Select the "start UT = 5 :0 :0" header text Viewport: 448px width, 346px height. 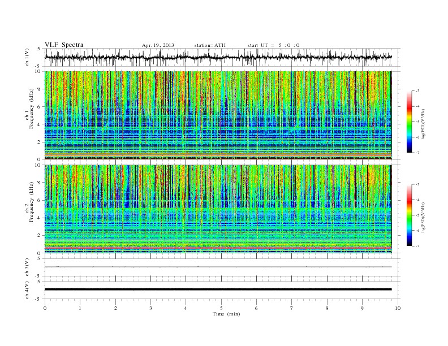[x=273, y=45]
